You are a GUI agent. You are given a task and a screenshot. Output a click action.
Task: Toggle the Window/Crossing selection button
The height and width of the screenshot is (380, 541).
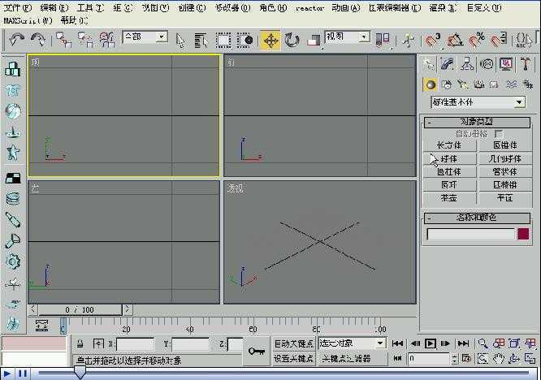(245, 41)
